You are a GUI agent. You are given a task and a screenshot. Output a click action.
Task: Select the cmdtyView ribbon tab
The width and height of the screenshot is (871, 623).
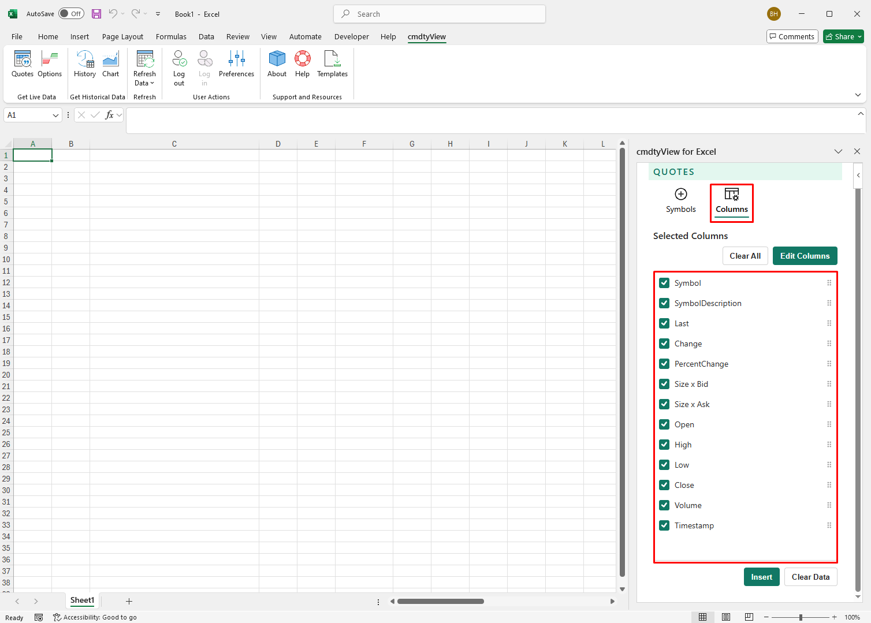pos(426,36)
